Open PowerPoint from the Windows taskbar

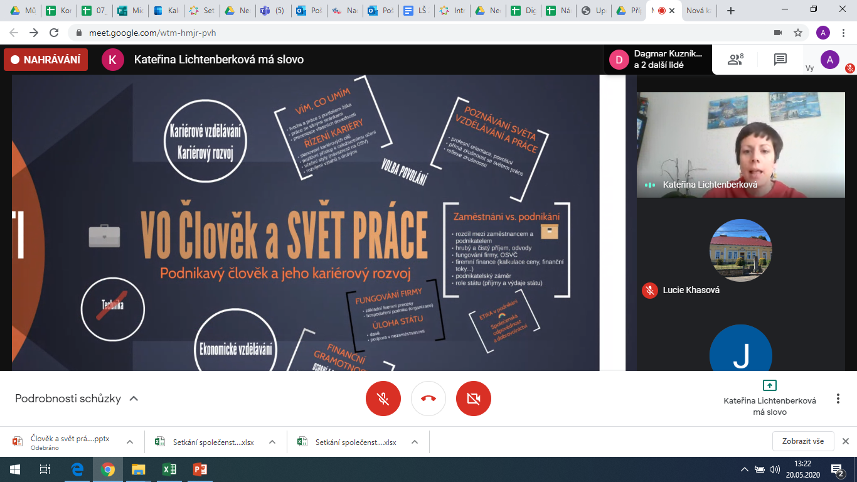pyautogui.click(x=200, y=469)
